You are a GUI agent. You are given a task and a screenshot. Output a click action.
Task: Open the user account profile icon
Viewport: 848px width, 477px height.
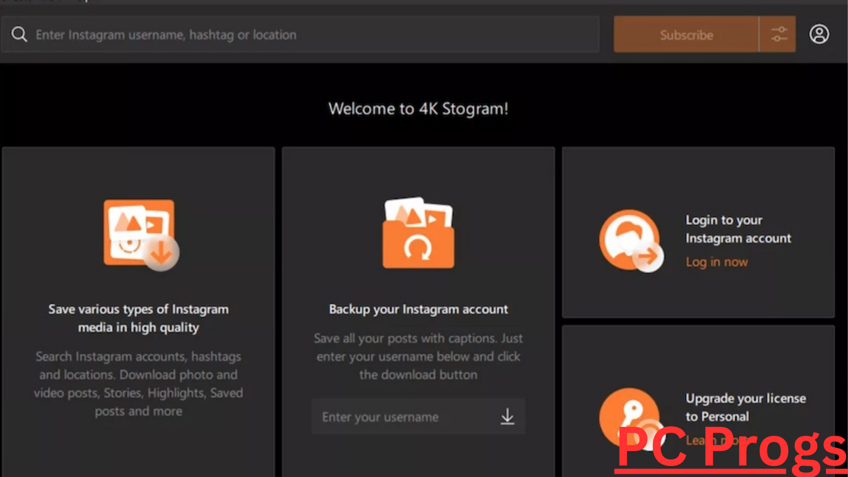point(819,34)
